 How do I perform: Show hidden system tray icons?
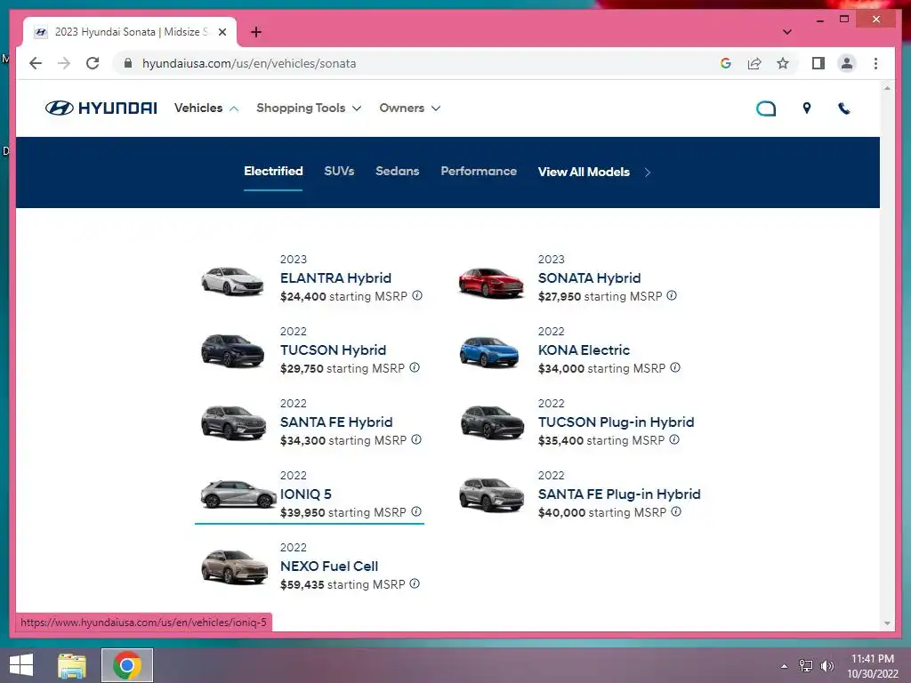tap(784, 666)
